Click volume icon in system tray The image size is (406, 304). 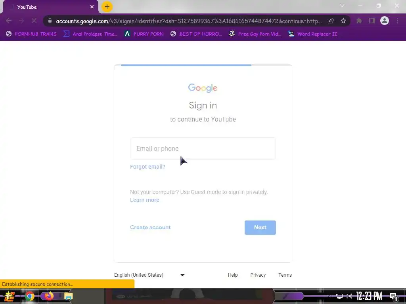pyautogui.click(x=349, y=296)
